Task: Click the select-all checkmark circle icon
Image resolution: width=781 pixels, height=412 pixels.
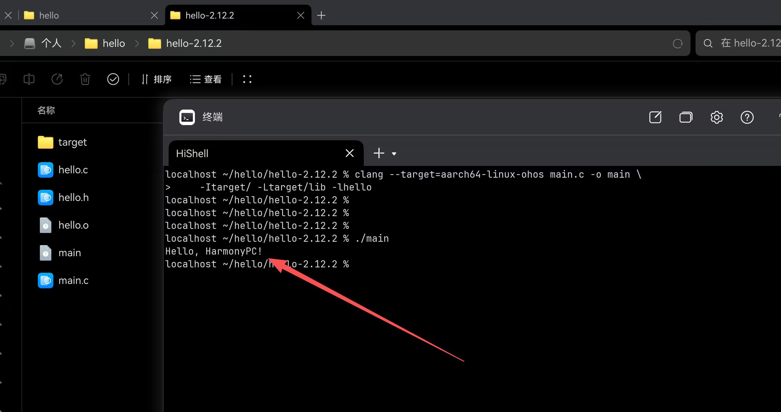Action: [x=113, y=79]
